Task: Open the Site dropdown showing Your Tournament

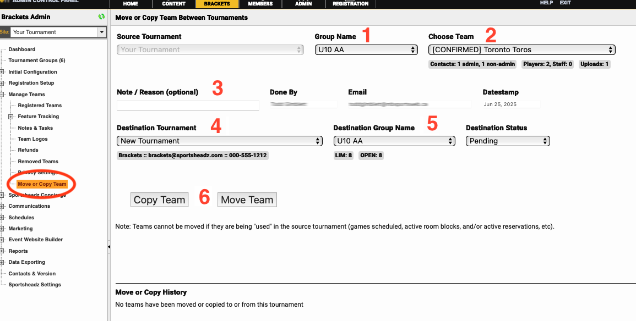Action: coord(58,32)
